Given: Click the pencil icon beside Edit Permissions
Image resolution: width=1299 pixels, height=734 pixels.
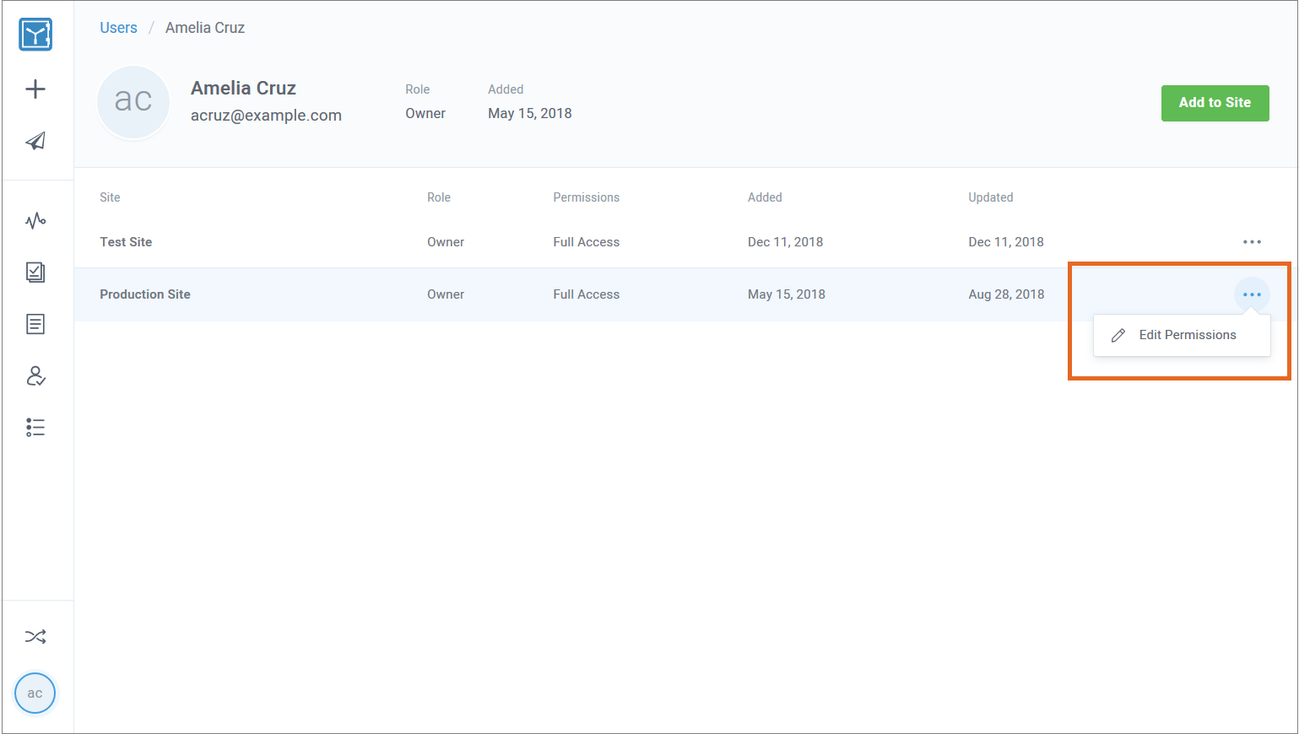Looking at the screenshot, I should tap(1118, 335).
